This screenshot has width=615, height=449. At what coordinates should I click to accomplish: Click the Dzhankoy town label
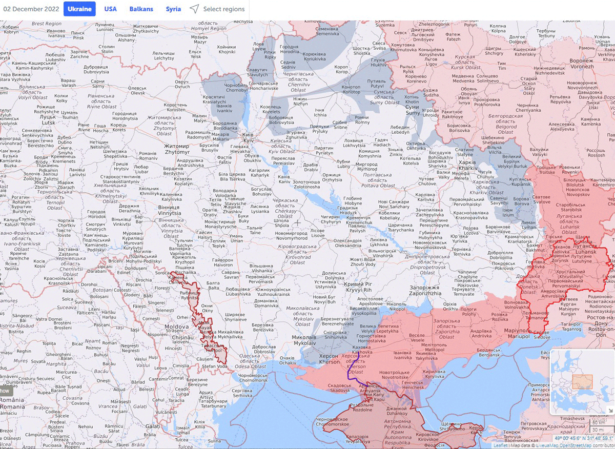[x=397, y=411]
